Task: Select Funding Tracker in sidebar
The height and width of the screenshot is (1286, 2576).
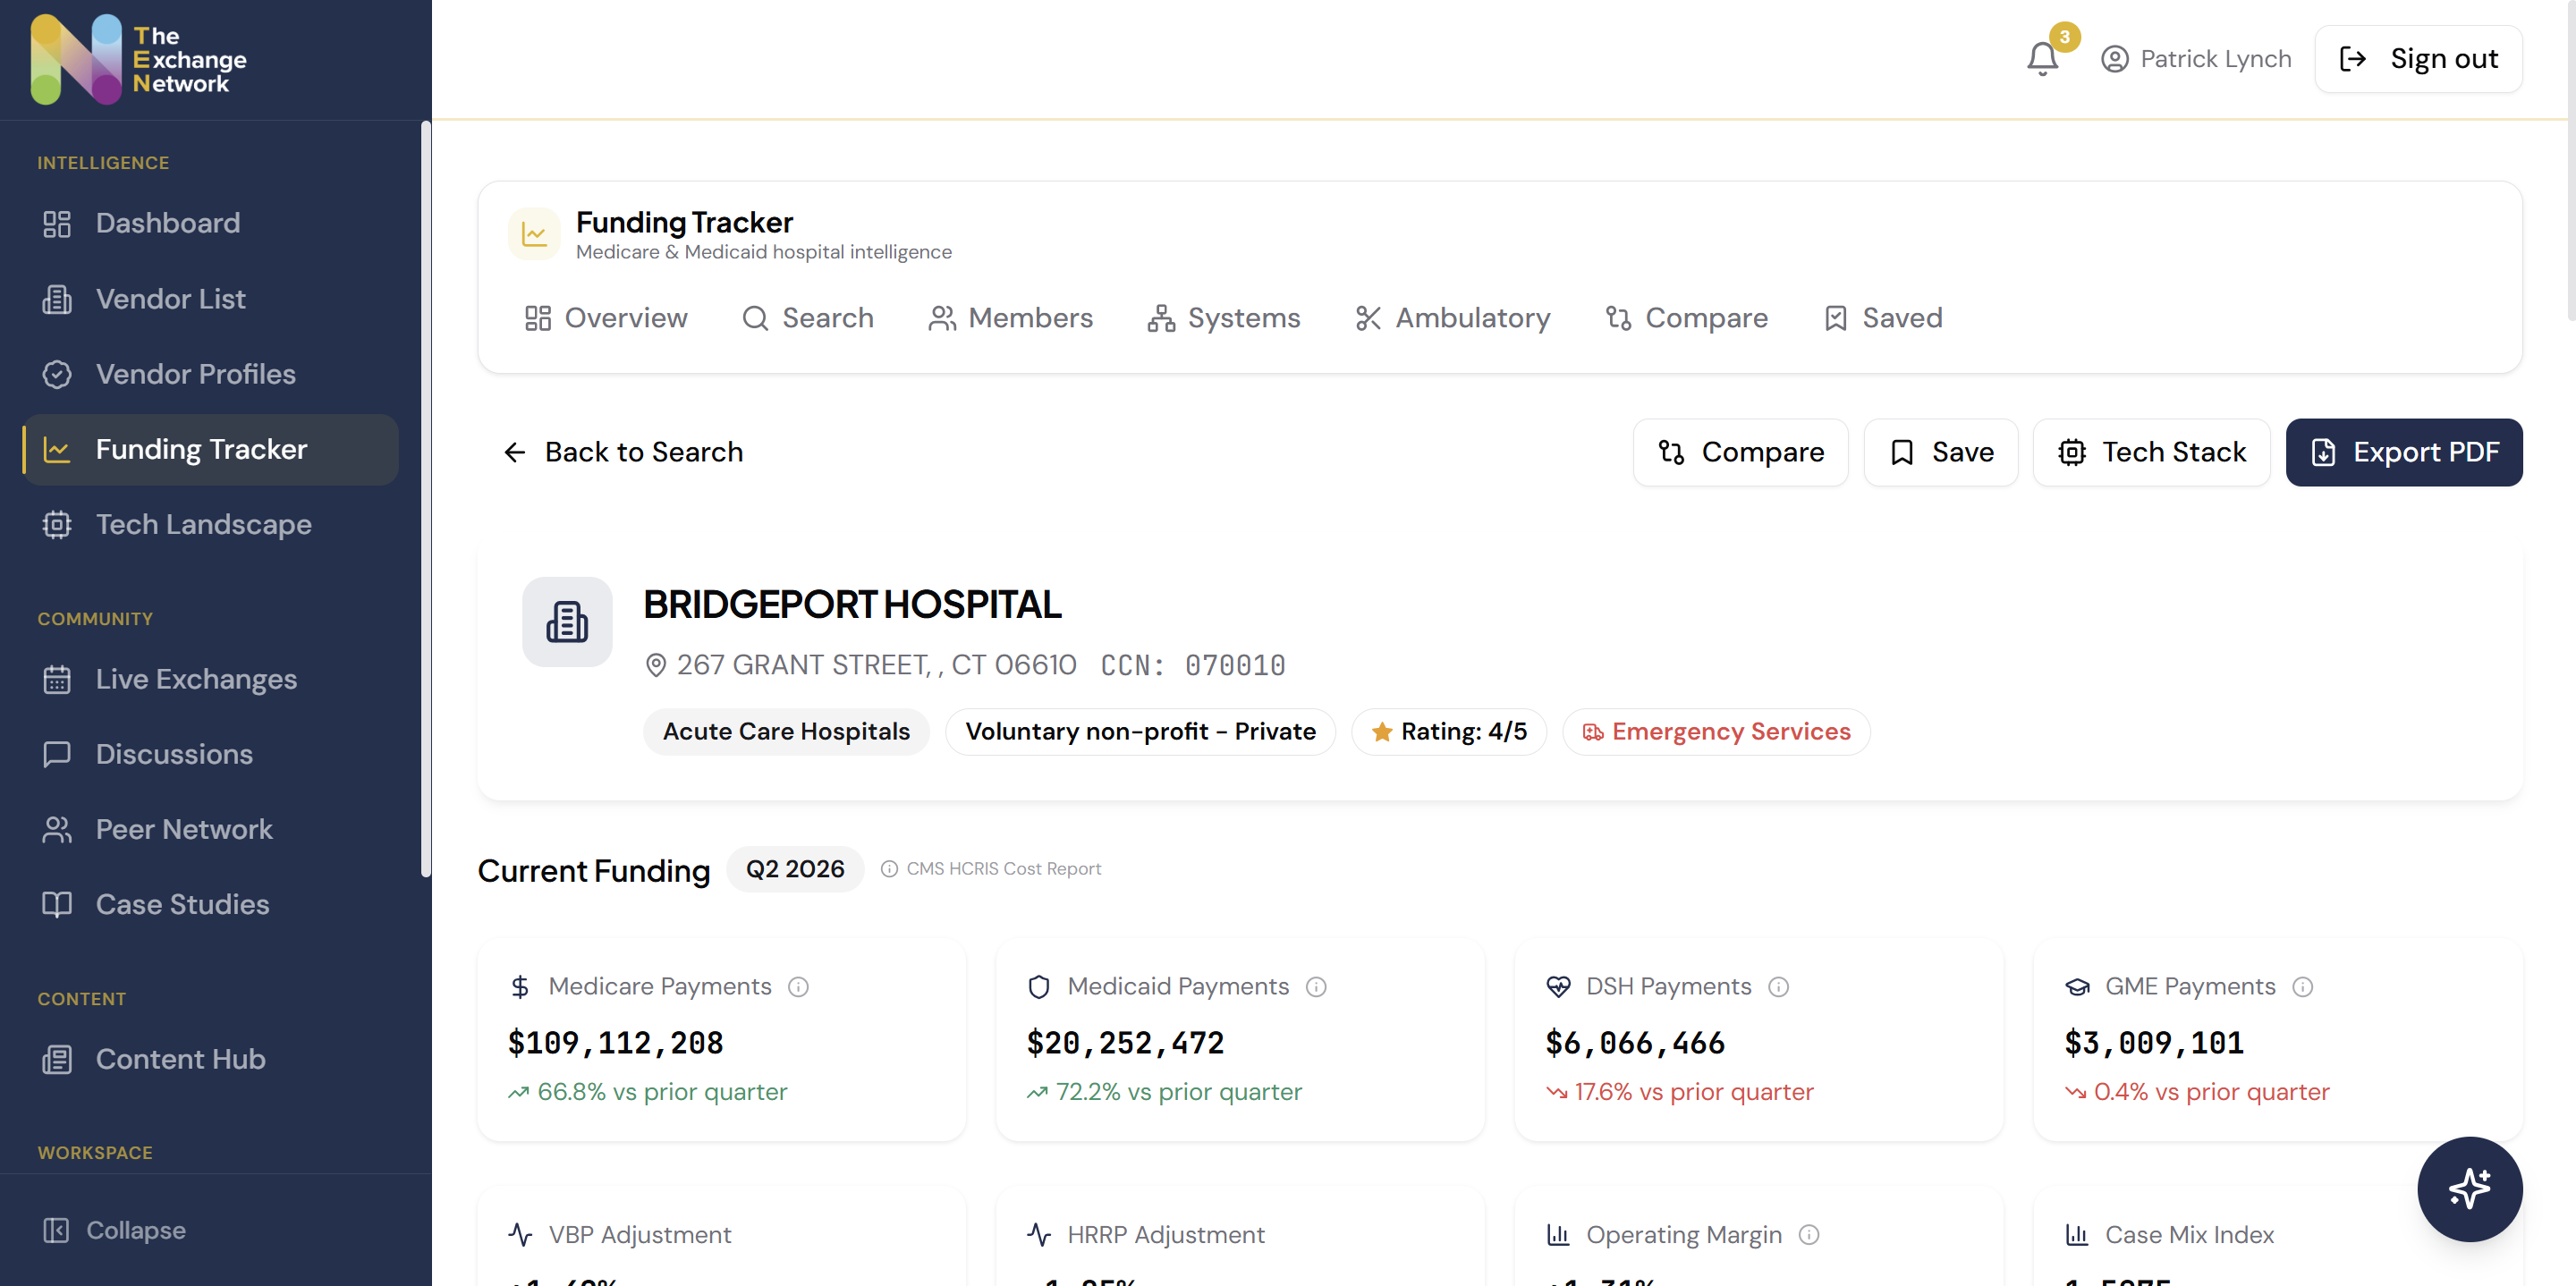Action: (x=211, y=450)
